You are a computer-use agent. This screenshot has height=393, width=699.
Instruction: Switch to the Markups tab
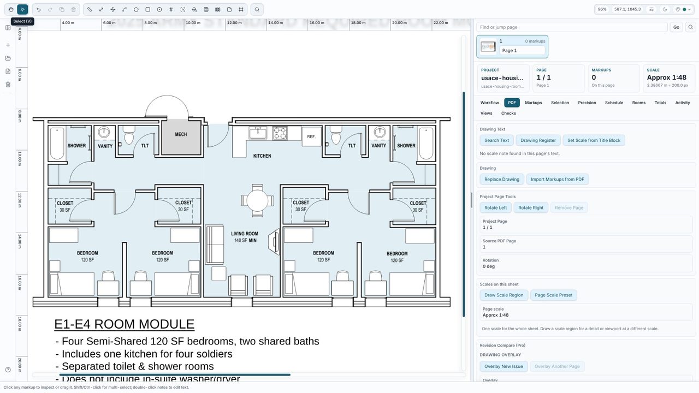coord(534,103)
